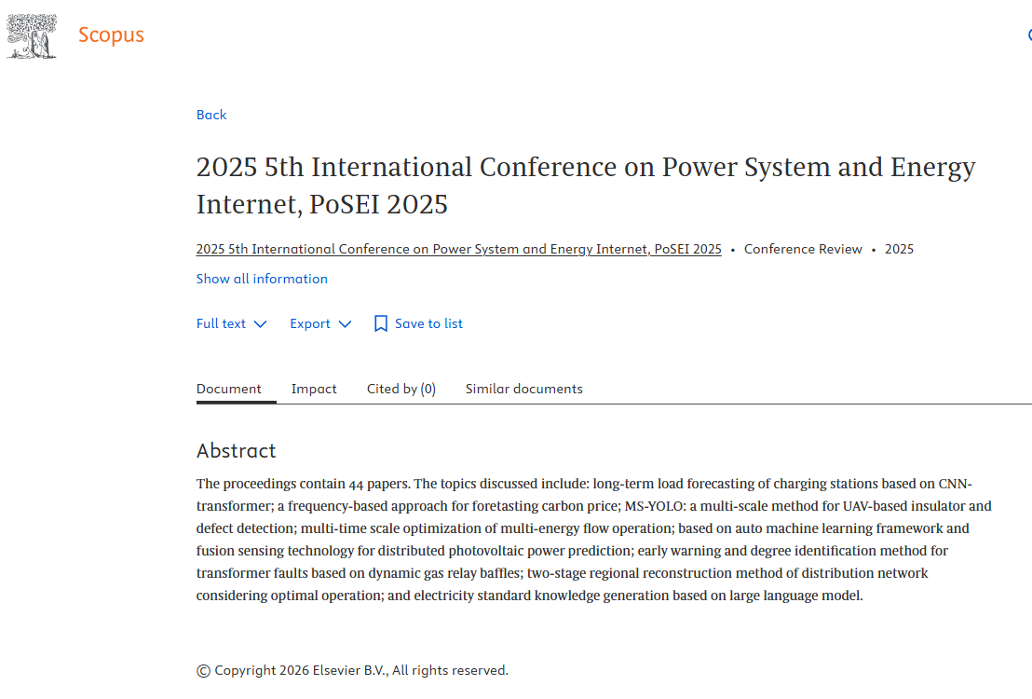Click the Save to list label
Viewport: 1032px width, 699px height.
tap(428, 324)
